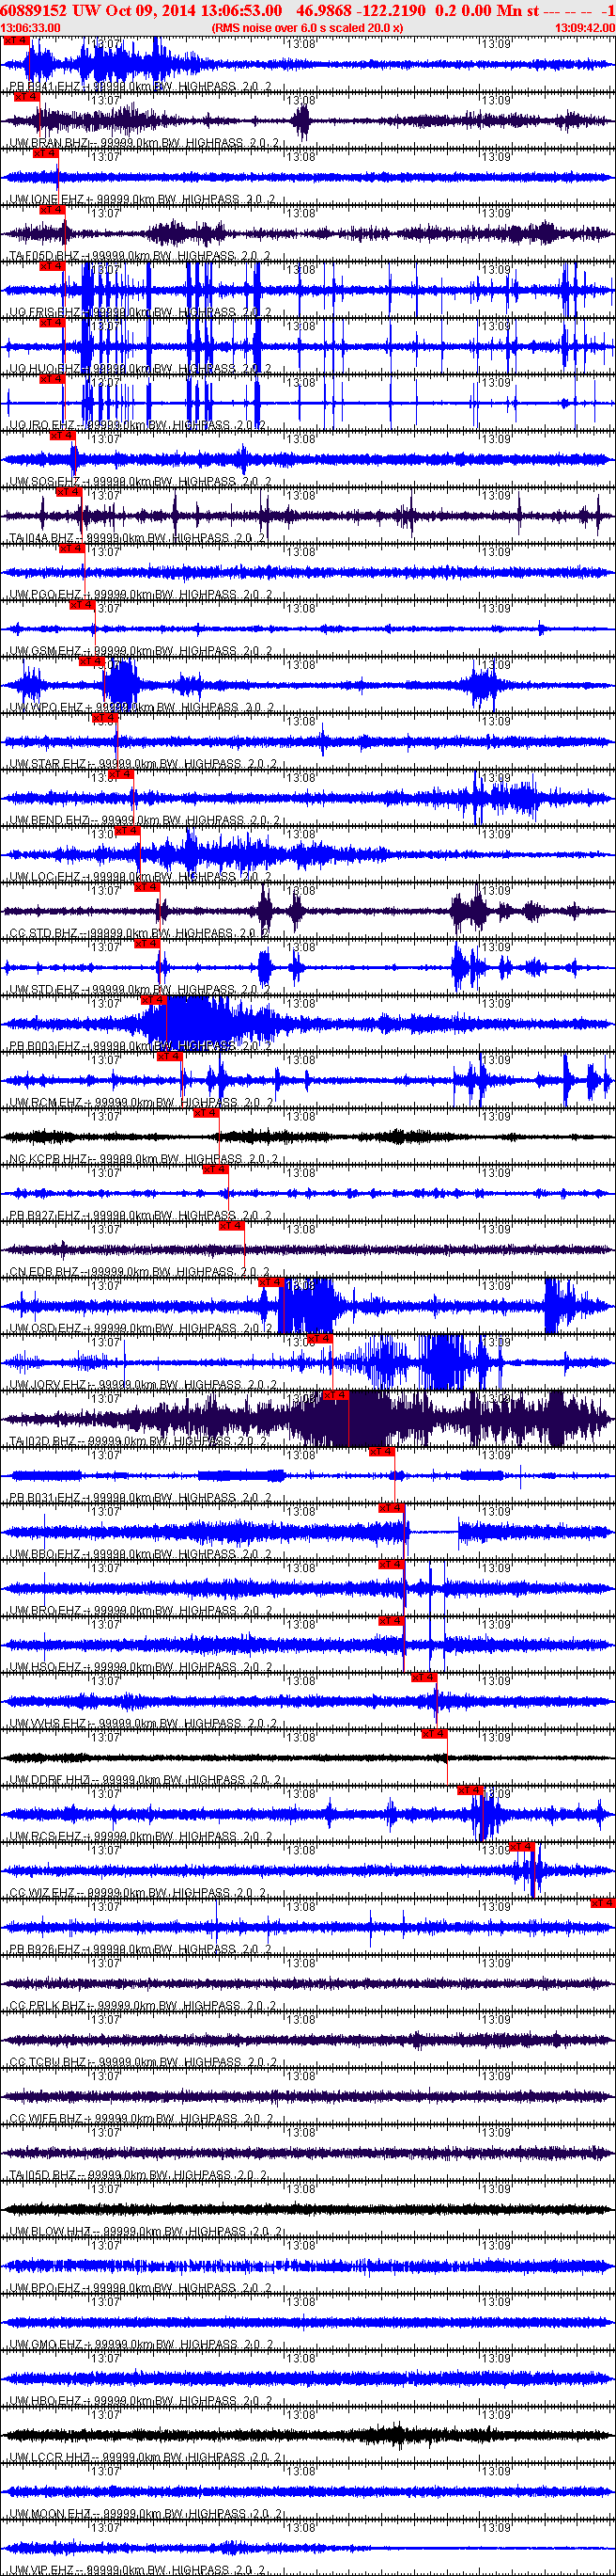Click the event ID 60889152 in header
Image resolution: width=616 pixels, height=2576 pixels.
(34, 10)
